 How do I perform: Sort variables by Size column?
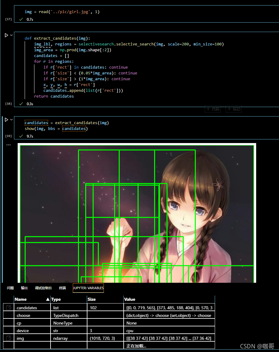[x=105, y=299]
